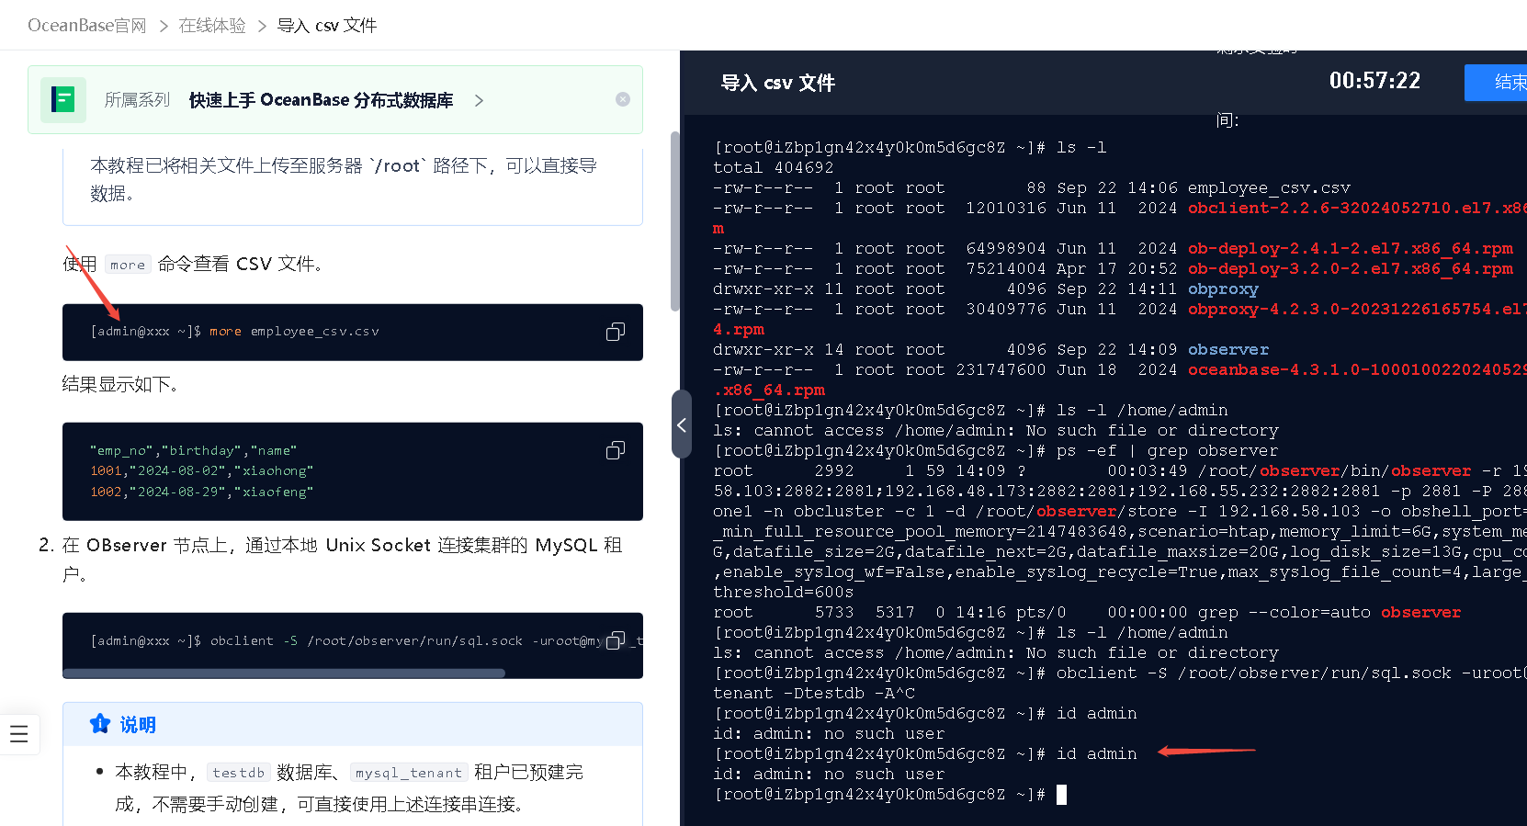
Task: Click the terminal title 导入 csv 文件
Action: 778,83
